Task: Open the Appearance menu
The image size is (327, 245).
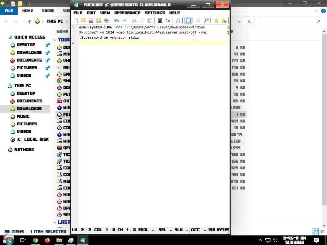Action: [x=127, y=13]
